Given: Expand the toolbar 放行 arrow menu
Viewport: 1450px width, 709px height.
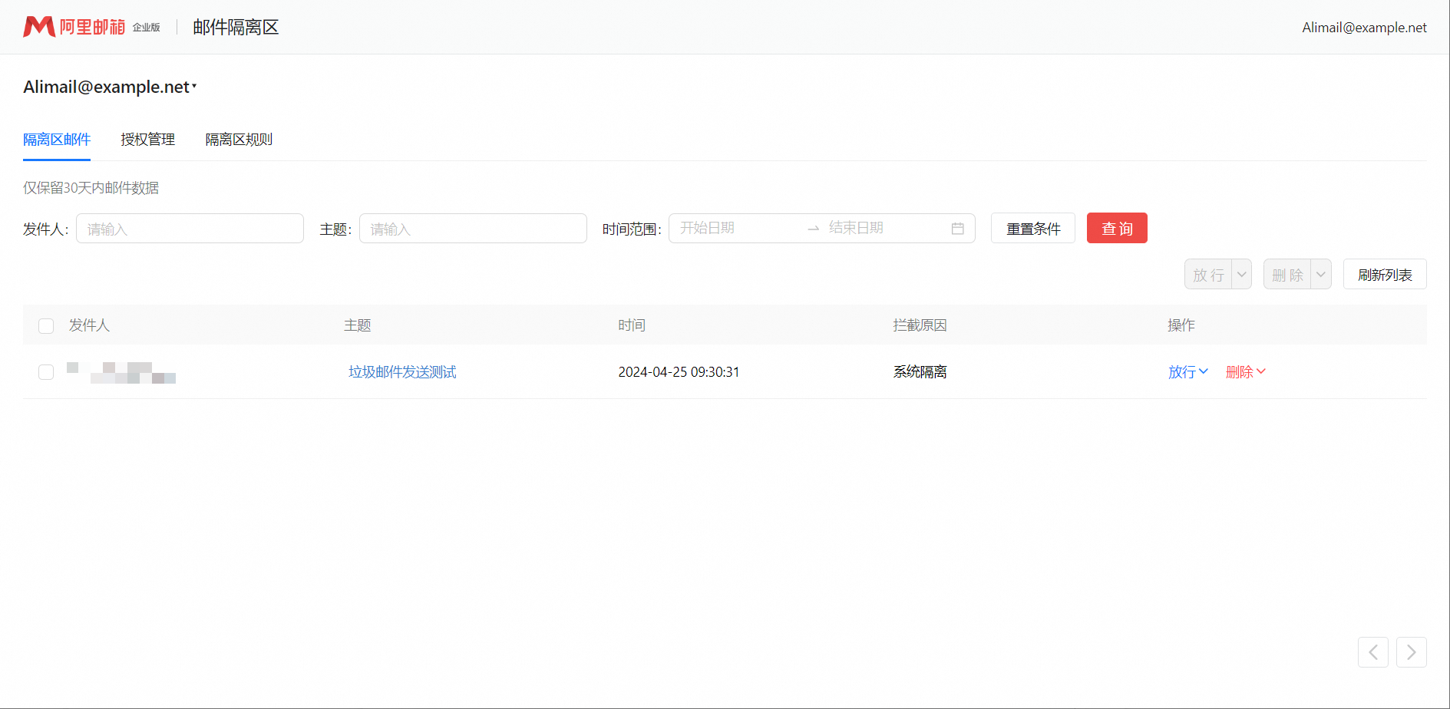Looking at the screenshot, I should pos(1241,275).
